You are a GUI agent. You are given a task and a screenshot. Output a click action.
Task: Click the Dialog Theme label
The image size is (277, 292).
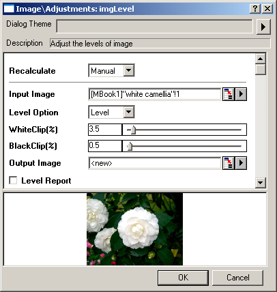coord(29,24)
